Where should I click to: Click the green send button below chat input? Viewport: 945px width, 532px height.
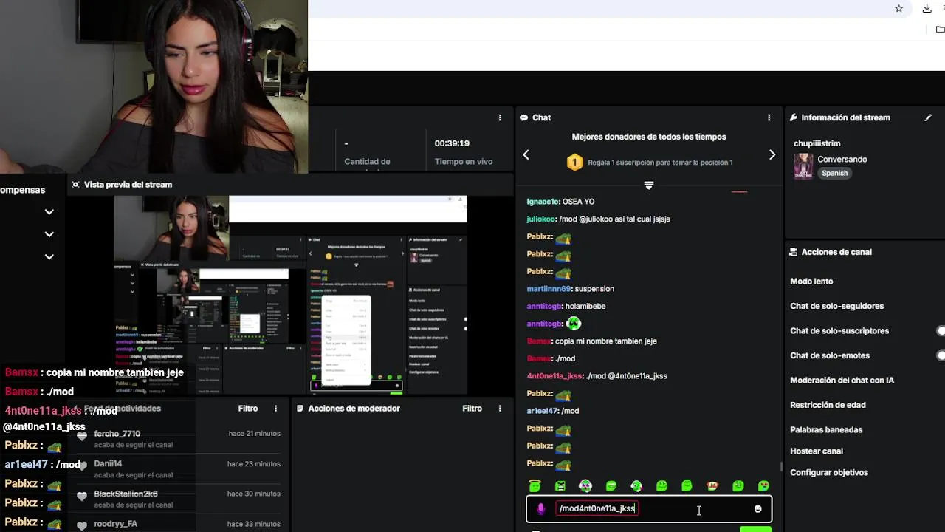click(x=755, y=529)
